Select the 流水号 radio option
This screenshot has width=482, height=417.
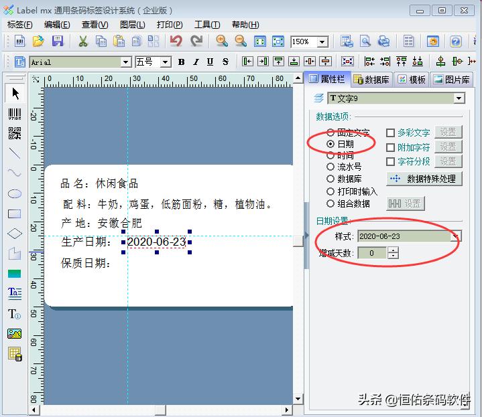coord(330,167)
